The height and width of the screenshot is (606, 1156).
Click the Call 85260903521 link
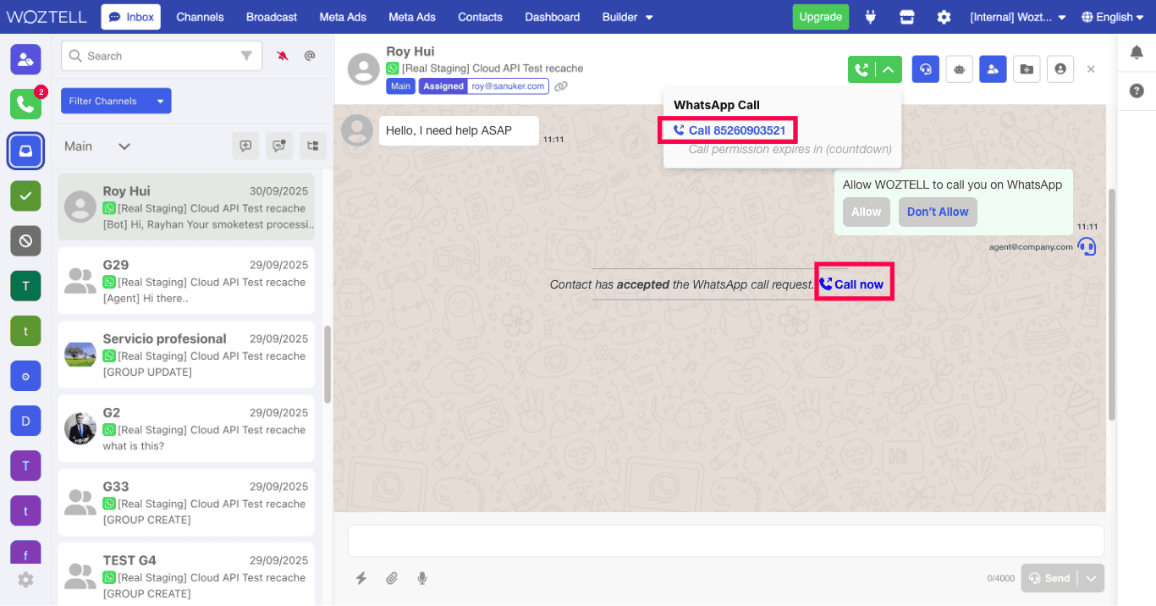(729, 130)
